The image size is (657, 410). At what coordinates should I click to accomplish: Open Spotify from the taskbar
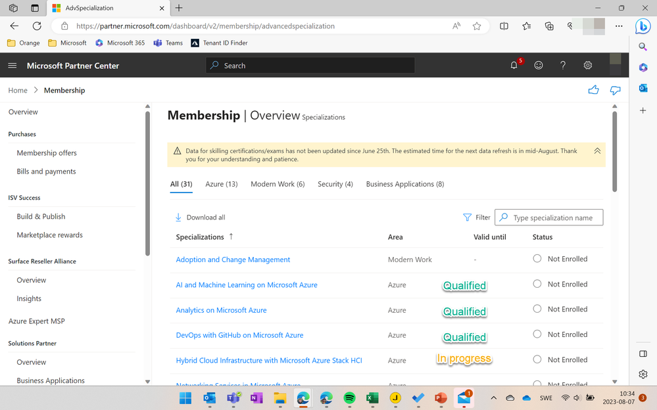pyautogui.click(x=349, y=398)
